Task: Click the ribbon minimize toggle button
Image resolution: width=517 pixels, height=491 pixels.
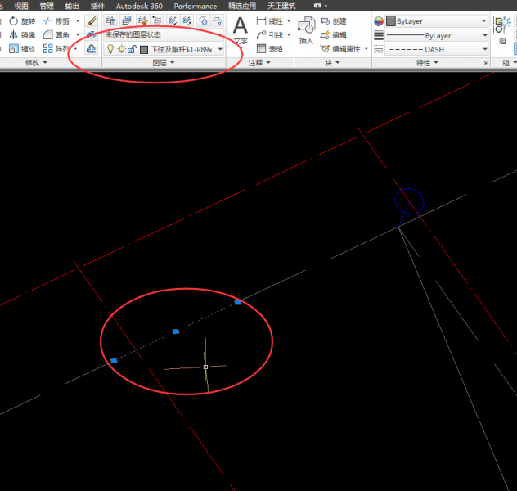Action: tap(317, 6)
